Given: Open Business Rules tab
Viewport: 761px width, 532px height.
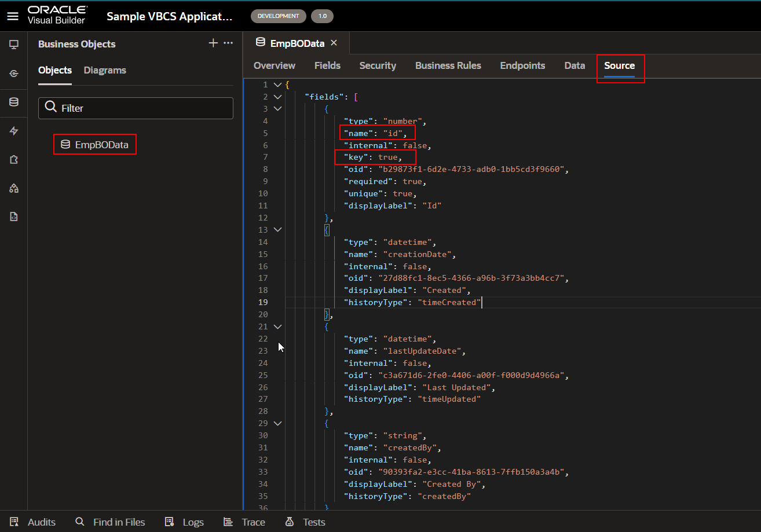Looking at the screenshot, I should 448,65.
